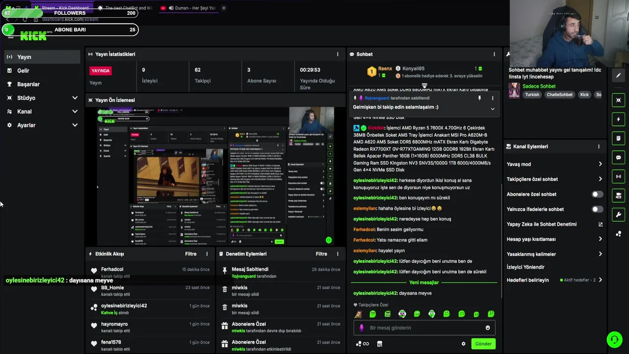Open Takipçilere özel sohbet chevron
Viewport: 629px width, 354px height.
[600, 179]
